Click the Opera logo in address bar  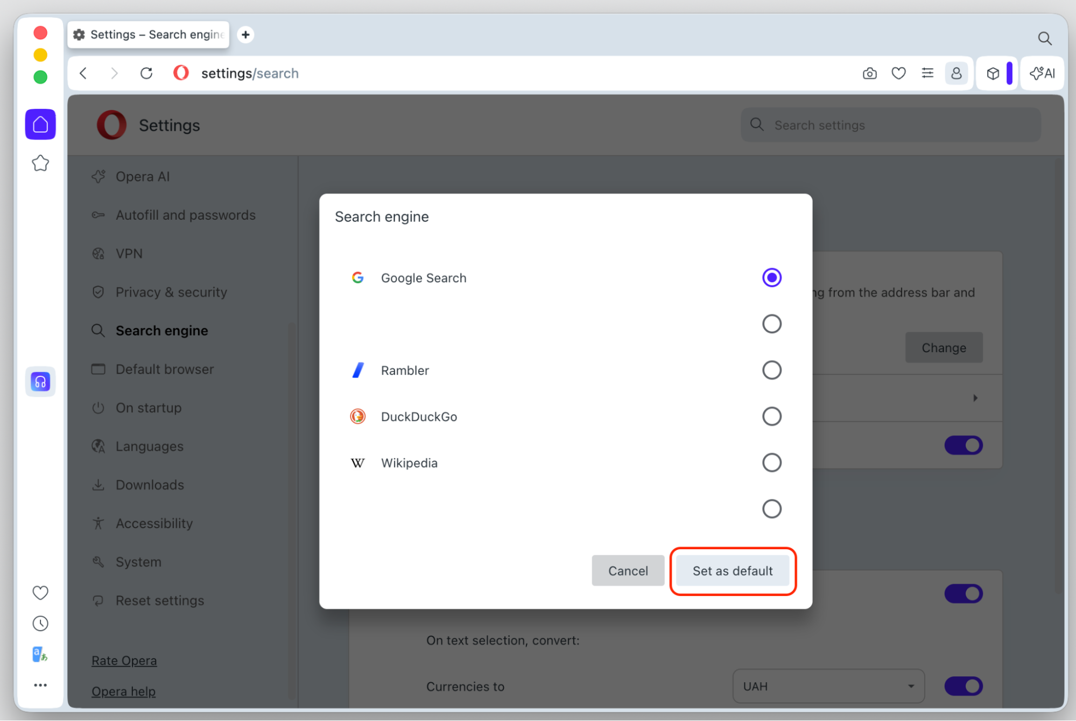[x=181, y=73]
